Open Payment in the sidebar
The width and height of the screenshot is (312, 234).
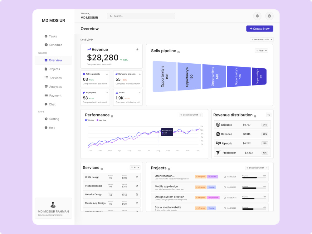click(x=53, y=95)
